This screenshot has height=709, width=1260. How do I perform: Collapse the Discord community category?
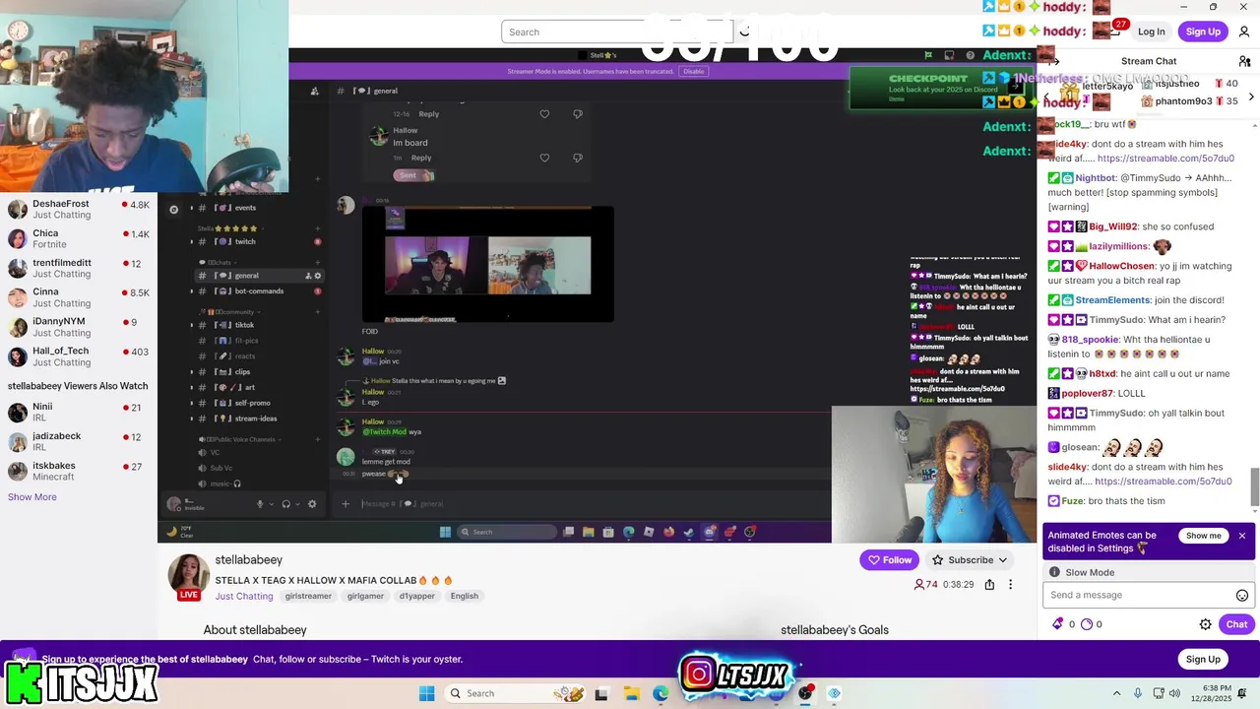click(230, 312)
